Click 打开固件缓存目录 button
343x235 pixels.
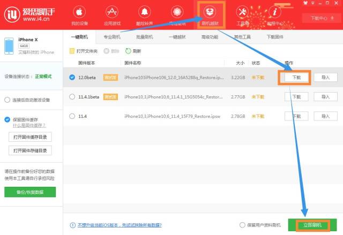click(x=30, y=137)
